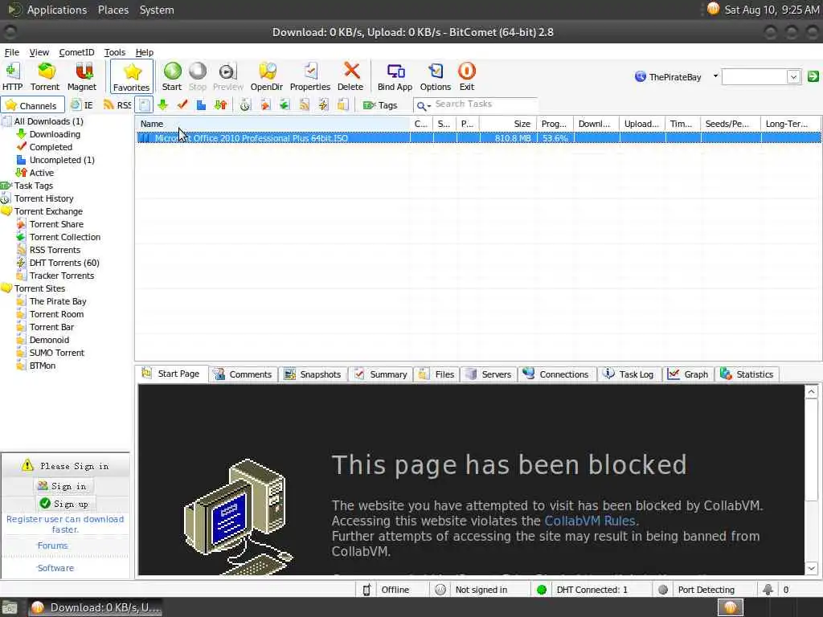The width and height of the screenshot is (823, 617).
Task: Add a Magnet link download
Action: tap(82, 76)
